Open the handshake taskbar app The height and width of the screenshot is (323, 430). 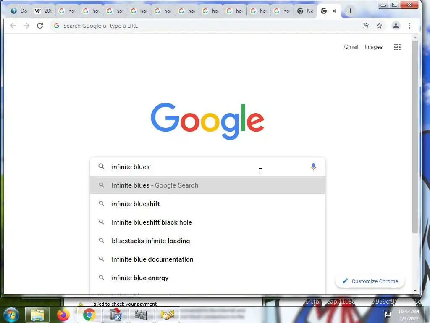[x=167, y=315]
